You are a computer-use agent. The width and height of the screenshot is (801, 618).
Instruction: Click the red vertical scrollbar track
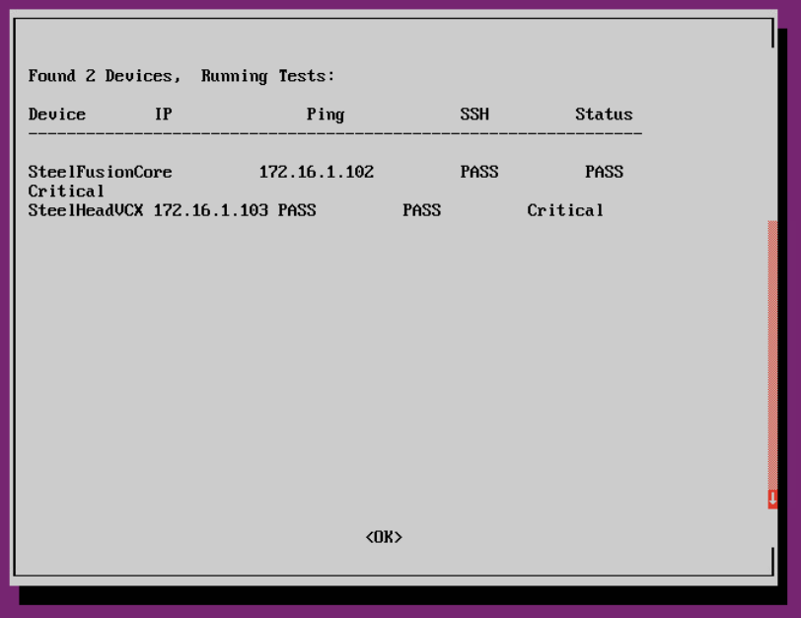tap(772, 355)
